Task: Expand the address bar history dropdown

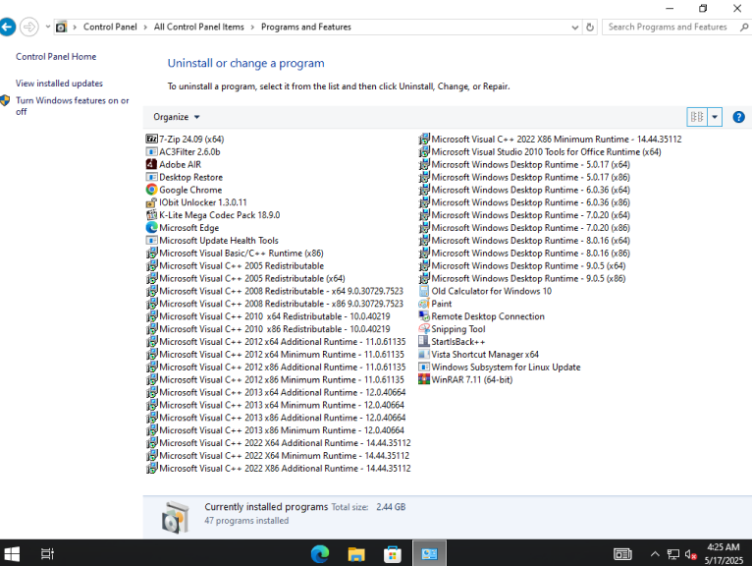Action: pos(575,28)
